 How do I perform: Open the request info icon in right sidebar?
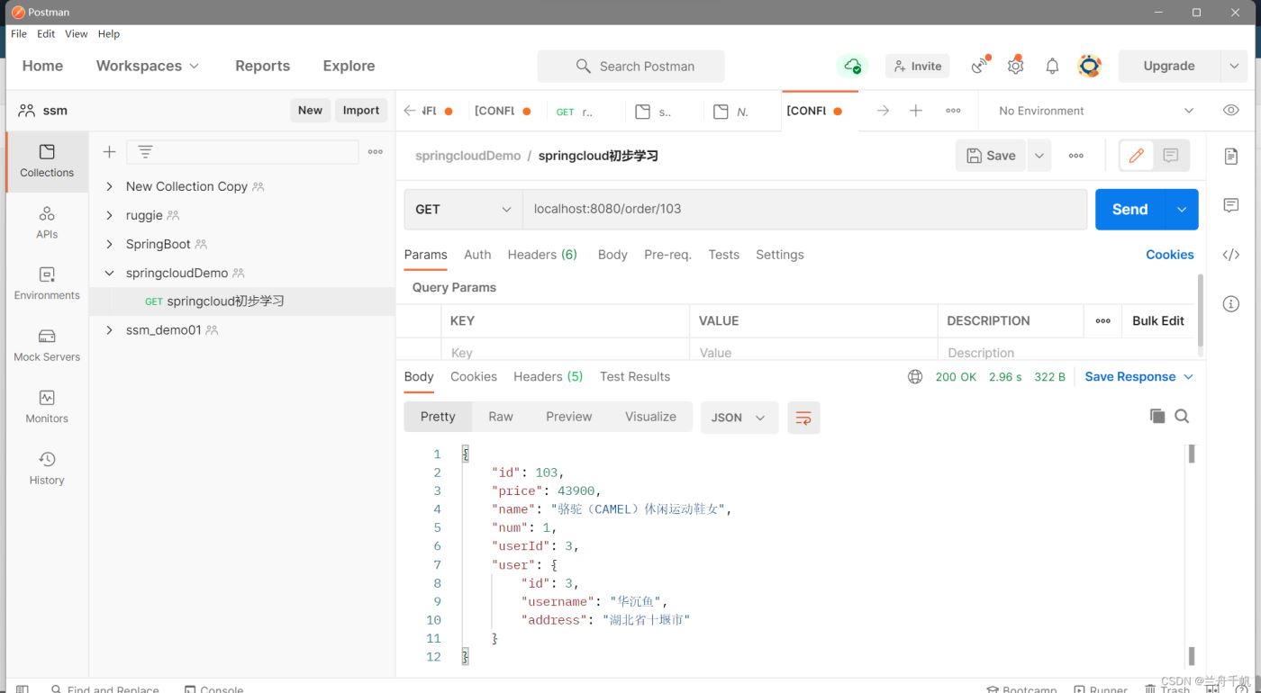tap(1231, 304)
